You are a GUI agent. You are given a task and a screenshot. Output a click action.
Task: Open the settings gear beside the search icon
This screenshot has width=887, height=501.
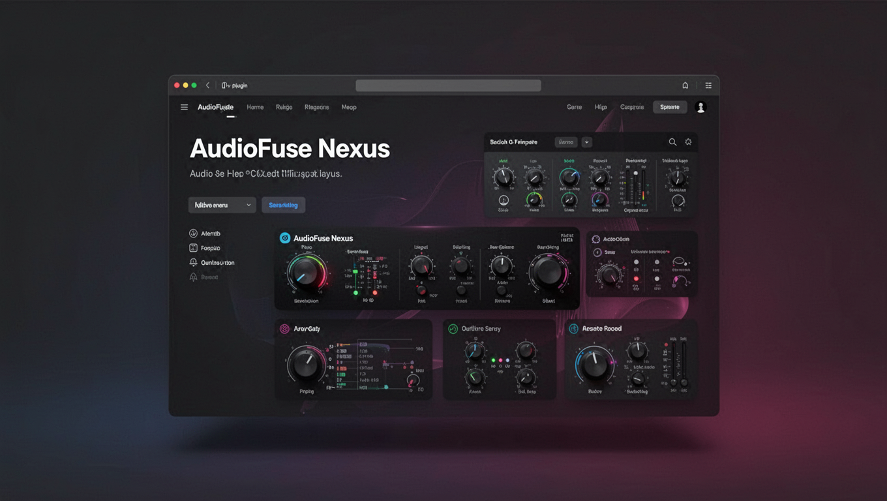click(x=687, y=142)
